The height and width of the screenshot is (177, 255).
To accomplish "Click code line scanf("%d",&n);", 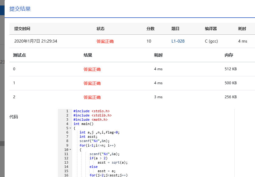I will [x=94, y=141].
